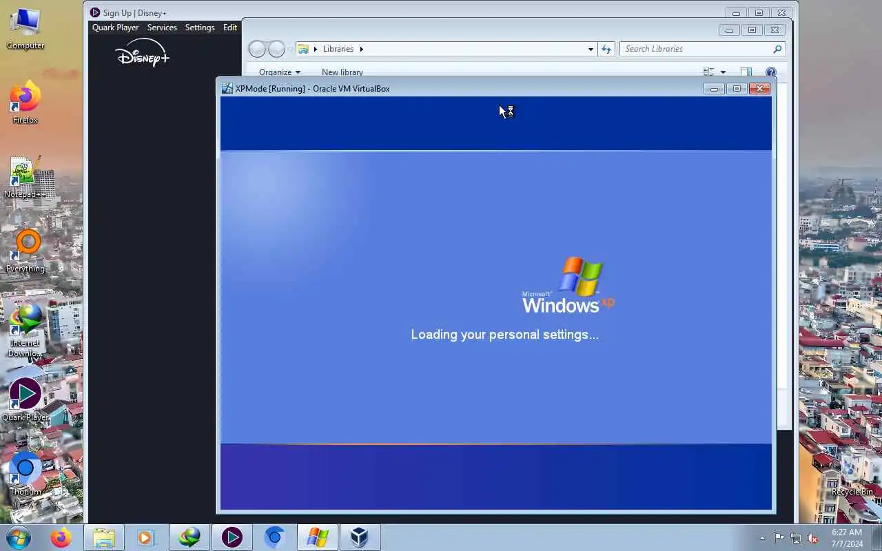This screenshot has height=551, width=882.
Task: Click the Quark Player title bar icon
Action: (x=95, y=12)
